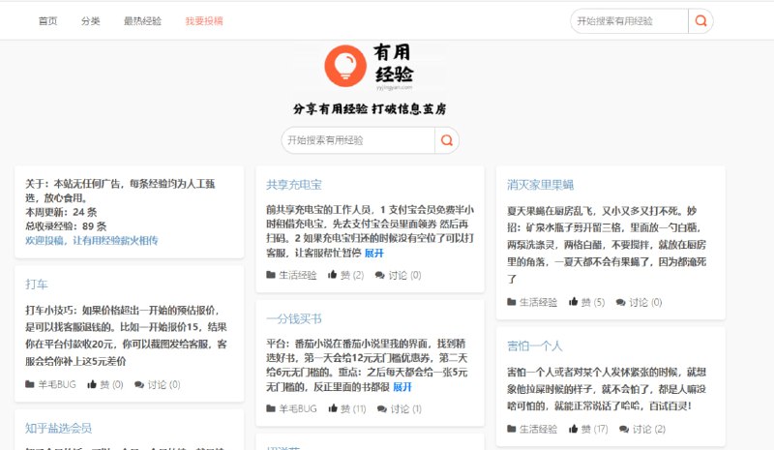
Task: Open comment bubble on 害怕一个人 card
Action: [x=624, y=430]
